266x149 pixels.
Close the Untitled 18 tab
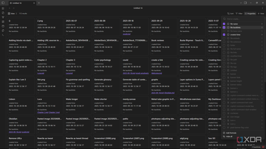coord(34,3)
